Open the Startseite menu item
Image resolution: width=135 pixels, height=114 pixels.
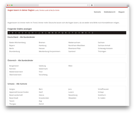[97, 12]
